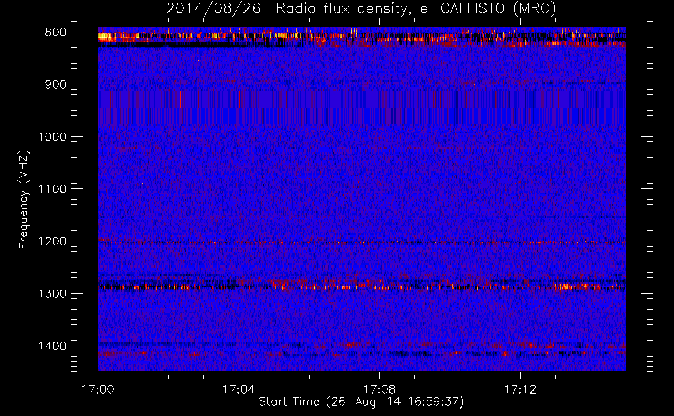Screen dimensions: 674x416
Task: Click the 800 frequency tick label
Action: 56,32
